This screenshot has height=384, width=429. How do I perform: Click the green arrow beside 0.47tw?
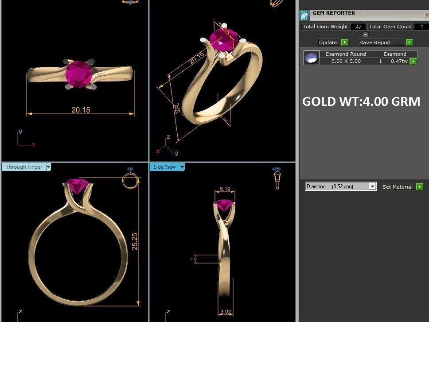[413, 61]
